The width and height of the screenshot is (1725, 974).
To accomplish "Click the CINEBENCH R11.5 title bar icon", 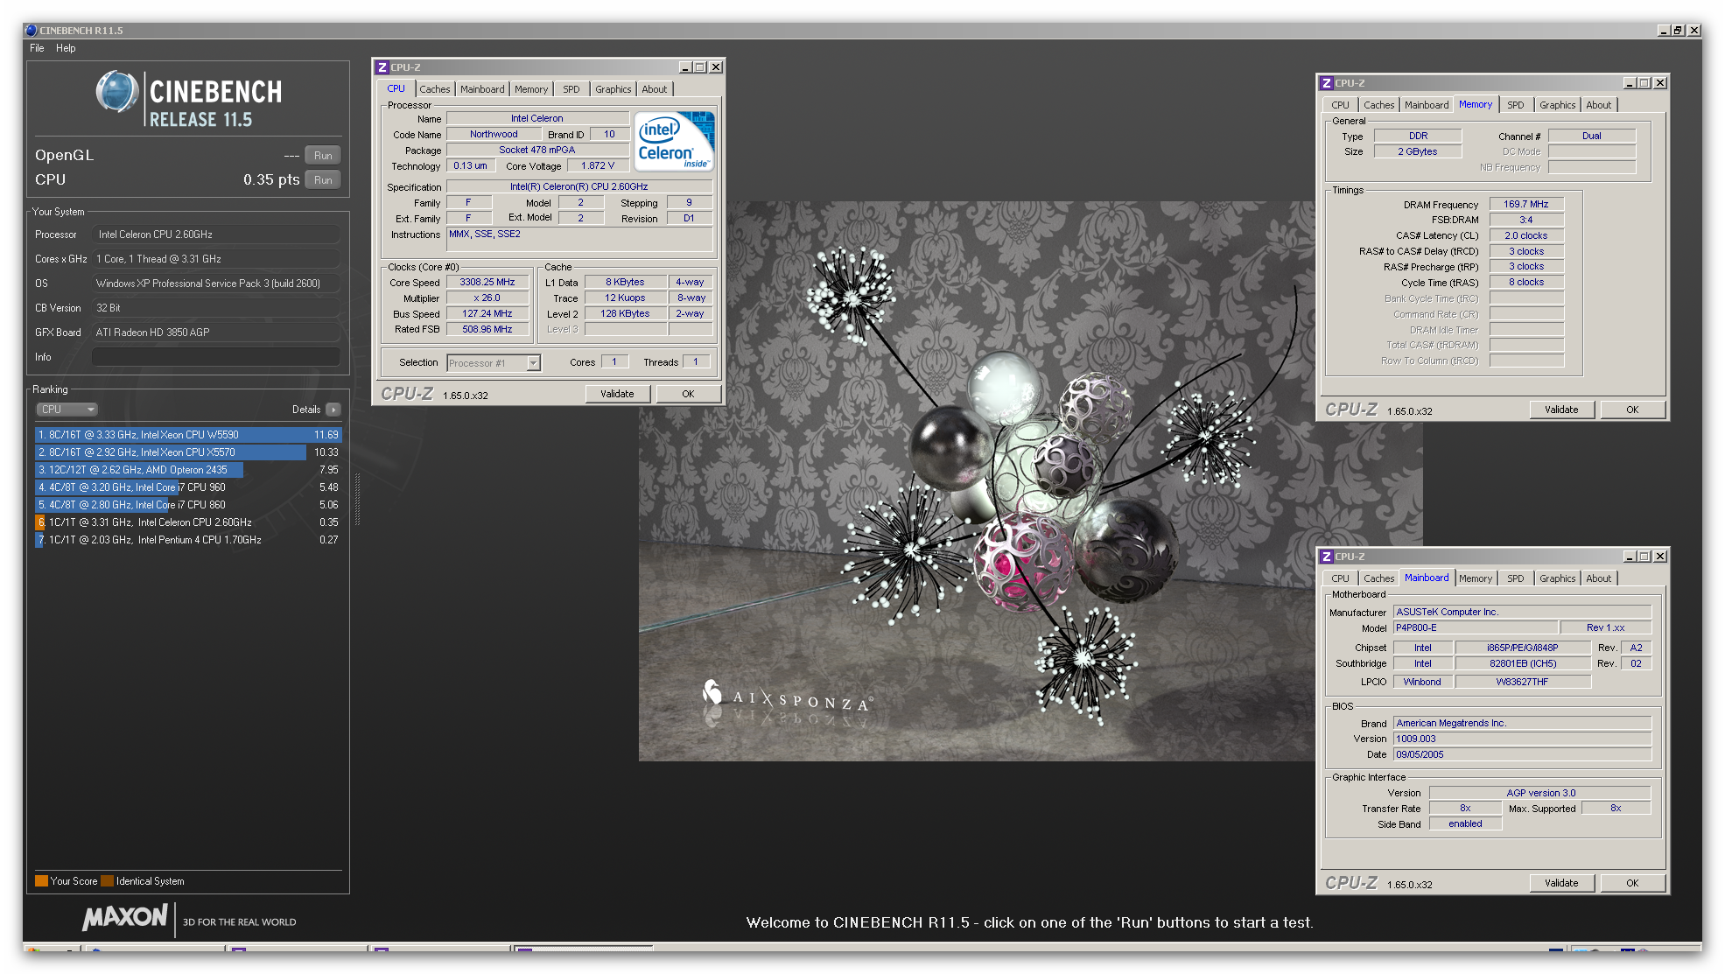I will [x=32, y=31].
